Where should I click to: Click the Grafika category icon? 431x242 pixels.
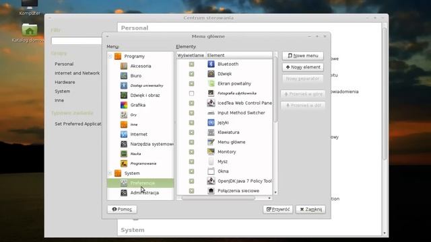124,105
